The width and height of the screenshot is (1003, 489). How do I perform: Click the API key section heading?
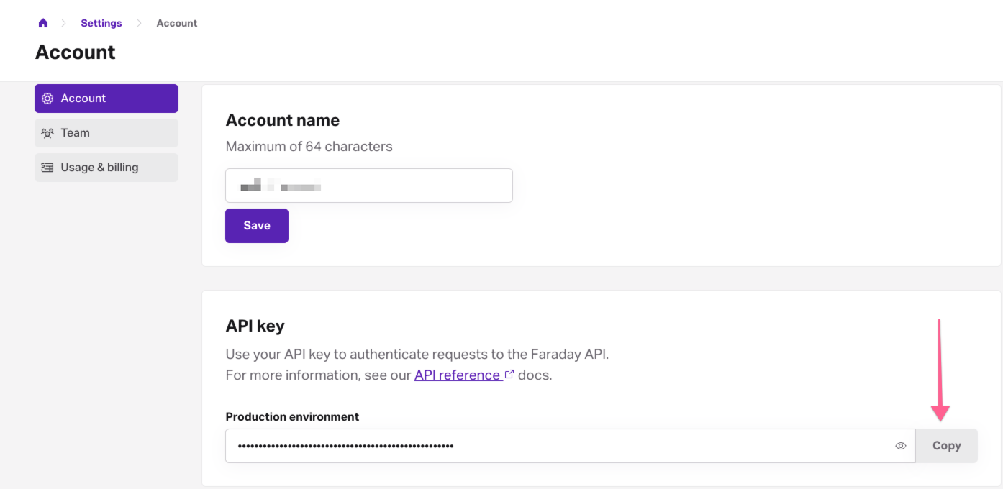click(255, 326)
